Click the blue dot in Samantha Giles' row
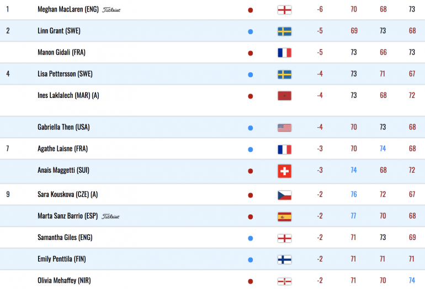 coord(251,238)
